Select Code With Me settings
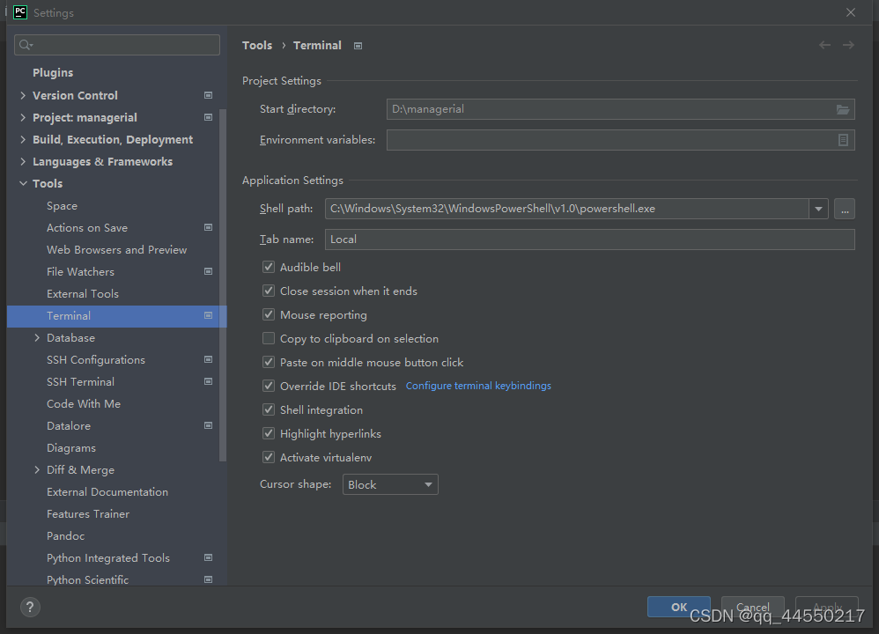Viewport: 879px width, 634px height. (84, 403)
